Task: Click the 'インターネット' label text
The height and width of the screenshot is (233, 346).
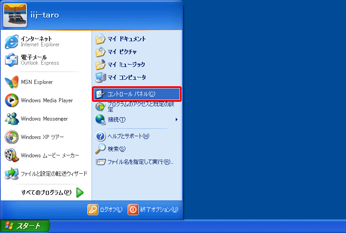Action: (x=37, y=39)
